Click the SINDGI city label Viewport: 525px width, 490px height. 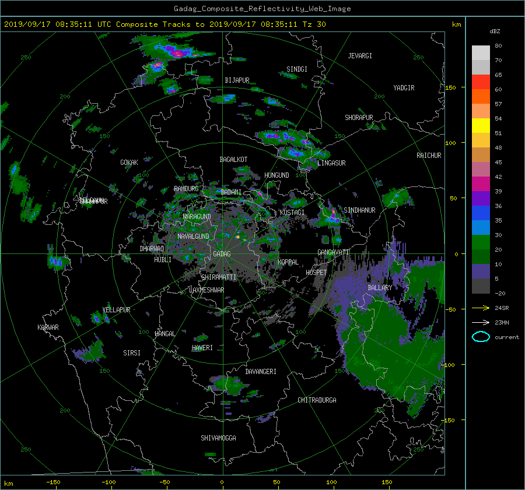pos(297,69)
